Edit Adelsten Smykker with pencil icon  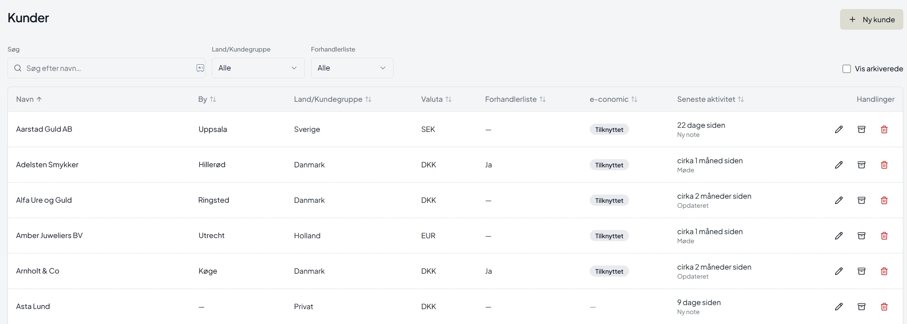tap(839, 165)
